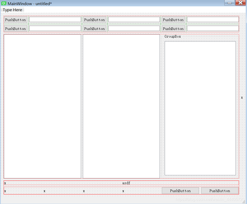This screenshot has width=247, height=204.
Task: Focus the second-row line edit in right column
Action: pyautogui.click(x=213, y=28)
